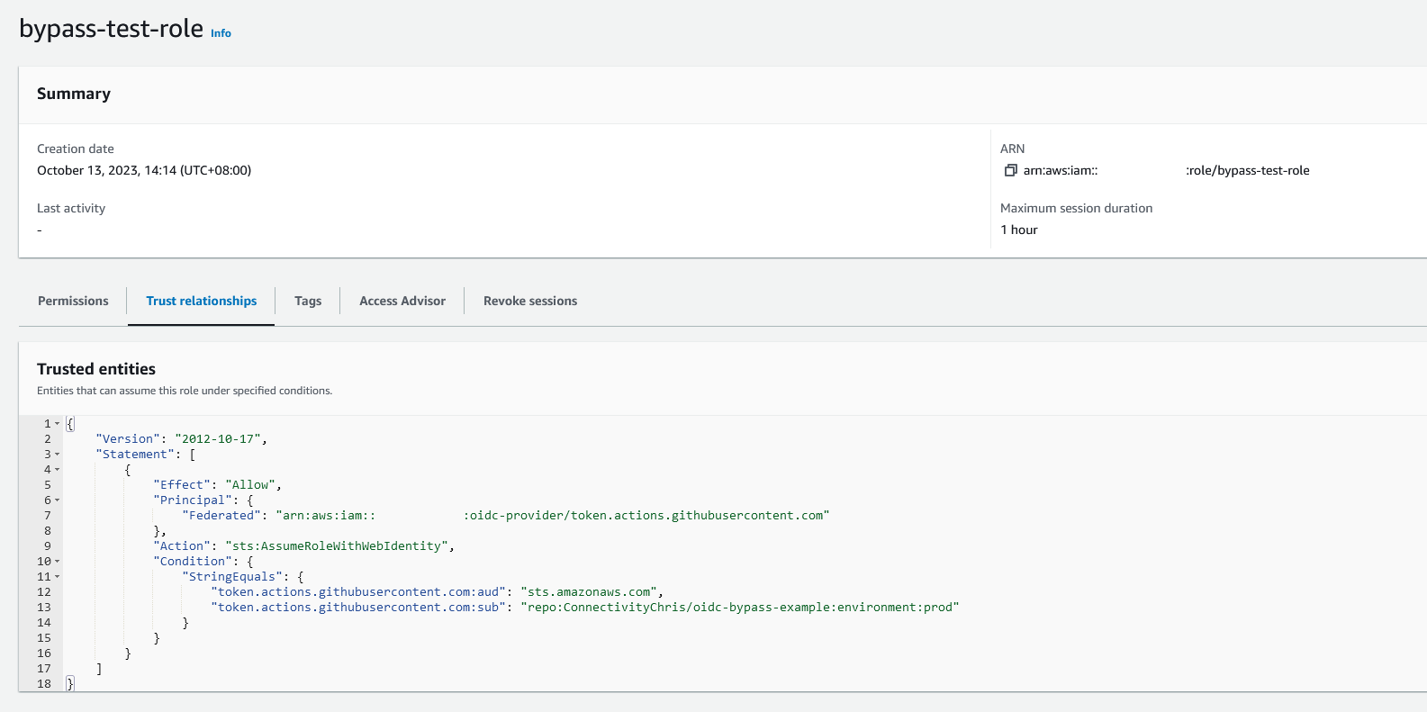Viewport: 1427px width, 712px height.
Task: Click the "Version" key in the policy
Action: [x=128, y=438]
